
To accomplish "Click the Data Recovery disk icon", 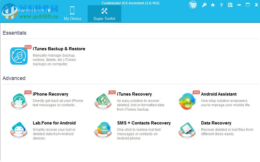I will (x=187, y=130).
